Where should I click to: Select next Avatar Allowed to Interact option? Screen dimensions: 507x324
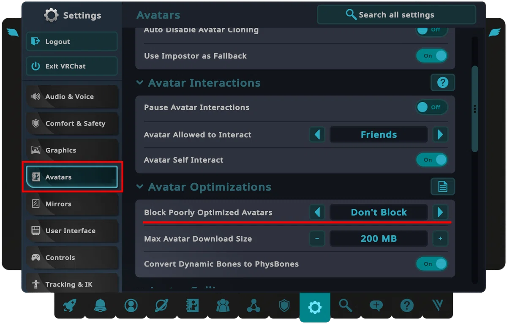pyautogui.click(x=440, y=135)
